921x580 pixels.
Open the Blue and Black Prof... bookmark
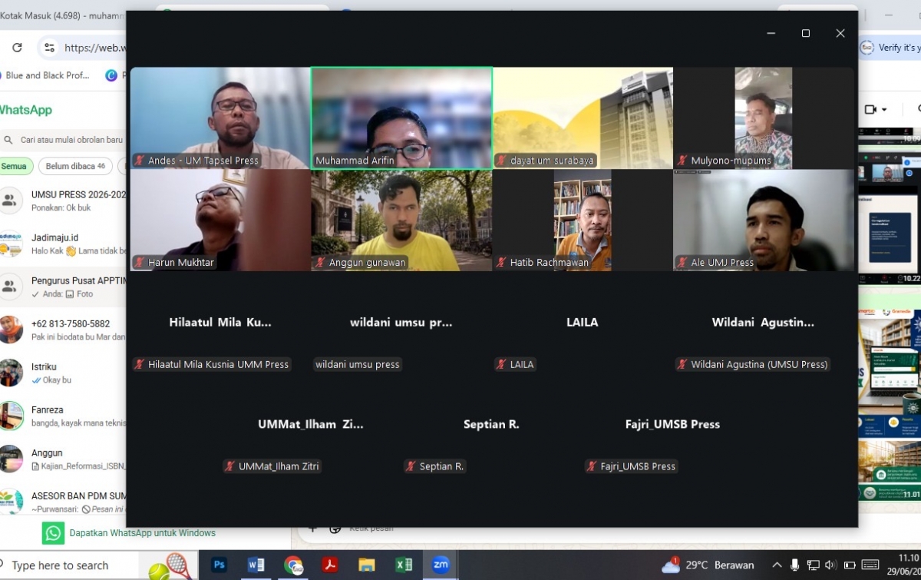[x=48, y=75]
